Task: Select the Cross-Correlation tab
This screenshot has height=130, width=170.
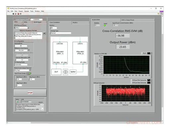Action: click(60, 22)
